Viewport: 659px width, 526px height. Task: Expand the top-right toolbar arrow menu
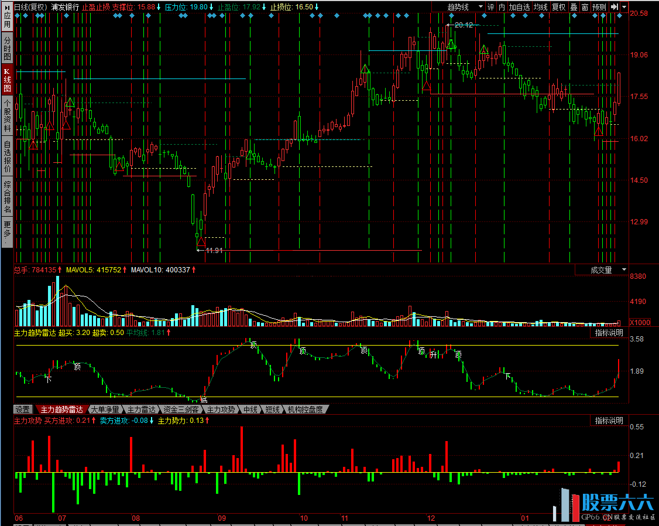[x=624, y=7]
